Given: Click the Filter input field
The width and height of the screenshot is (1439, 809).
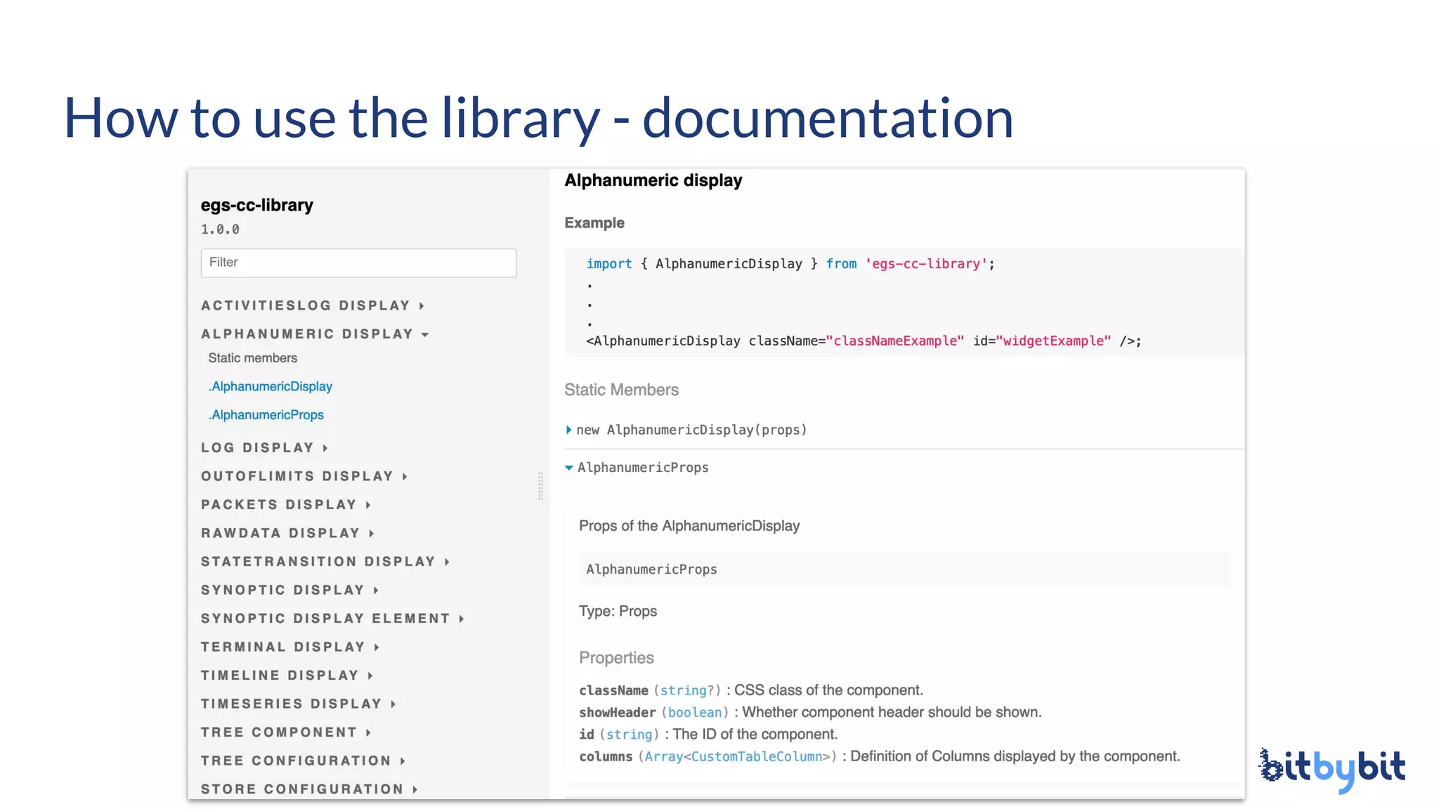Looking at the screenshot, I should 358,263.
